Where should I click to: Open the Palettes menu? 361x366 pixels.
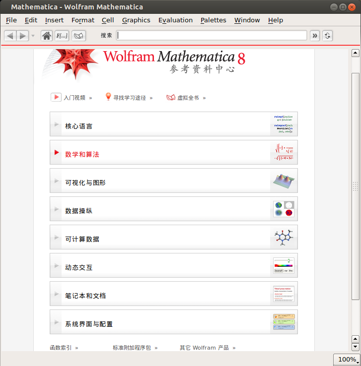tap(213, 20)
